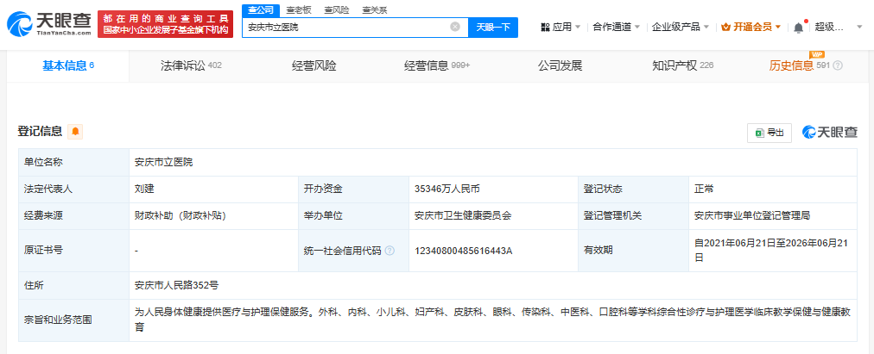The width and height of the screenshot is (874, 354).
Task: Select the 查老板 search mode tab
Action: [299, 10]
